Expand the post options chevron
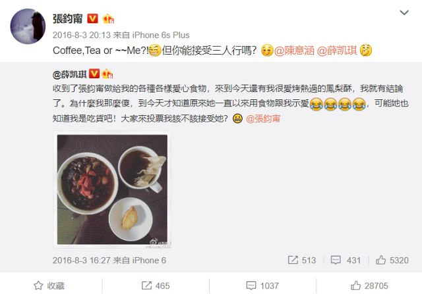Viewport: 422px width, 294px height. tap(404, 12)
